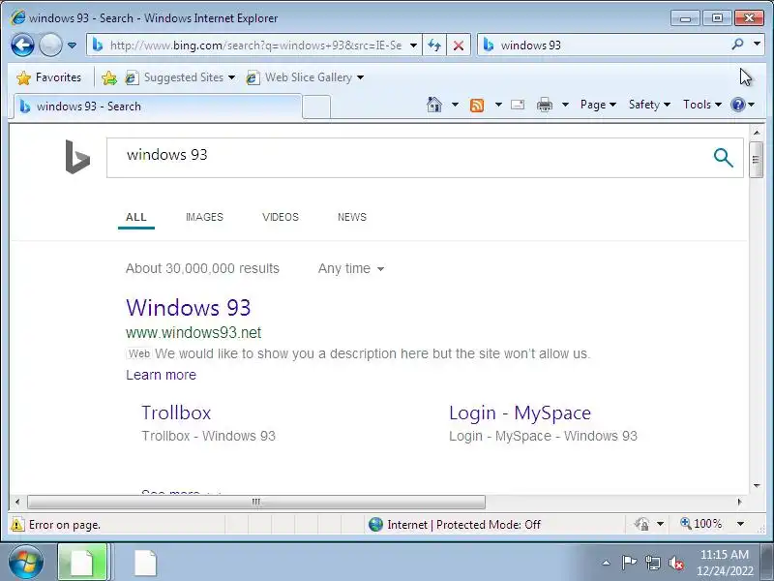Viewport: 774px width, 581px height.
Task: Switch to NEWS results tab
Action: pyautogui.click(x=352, y=217)
